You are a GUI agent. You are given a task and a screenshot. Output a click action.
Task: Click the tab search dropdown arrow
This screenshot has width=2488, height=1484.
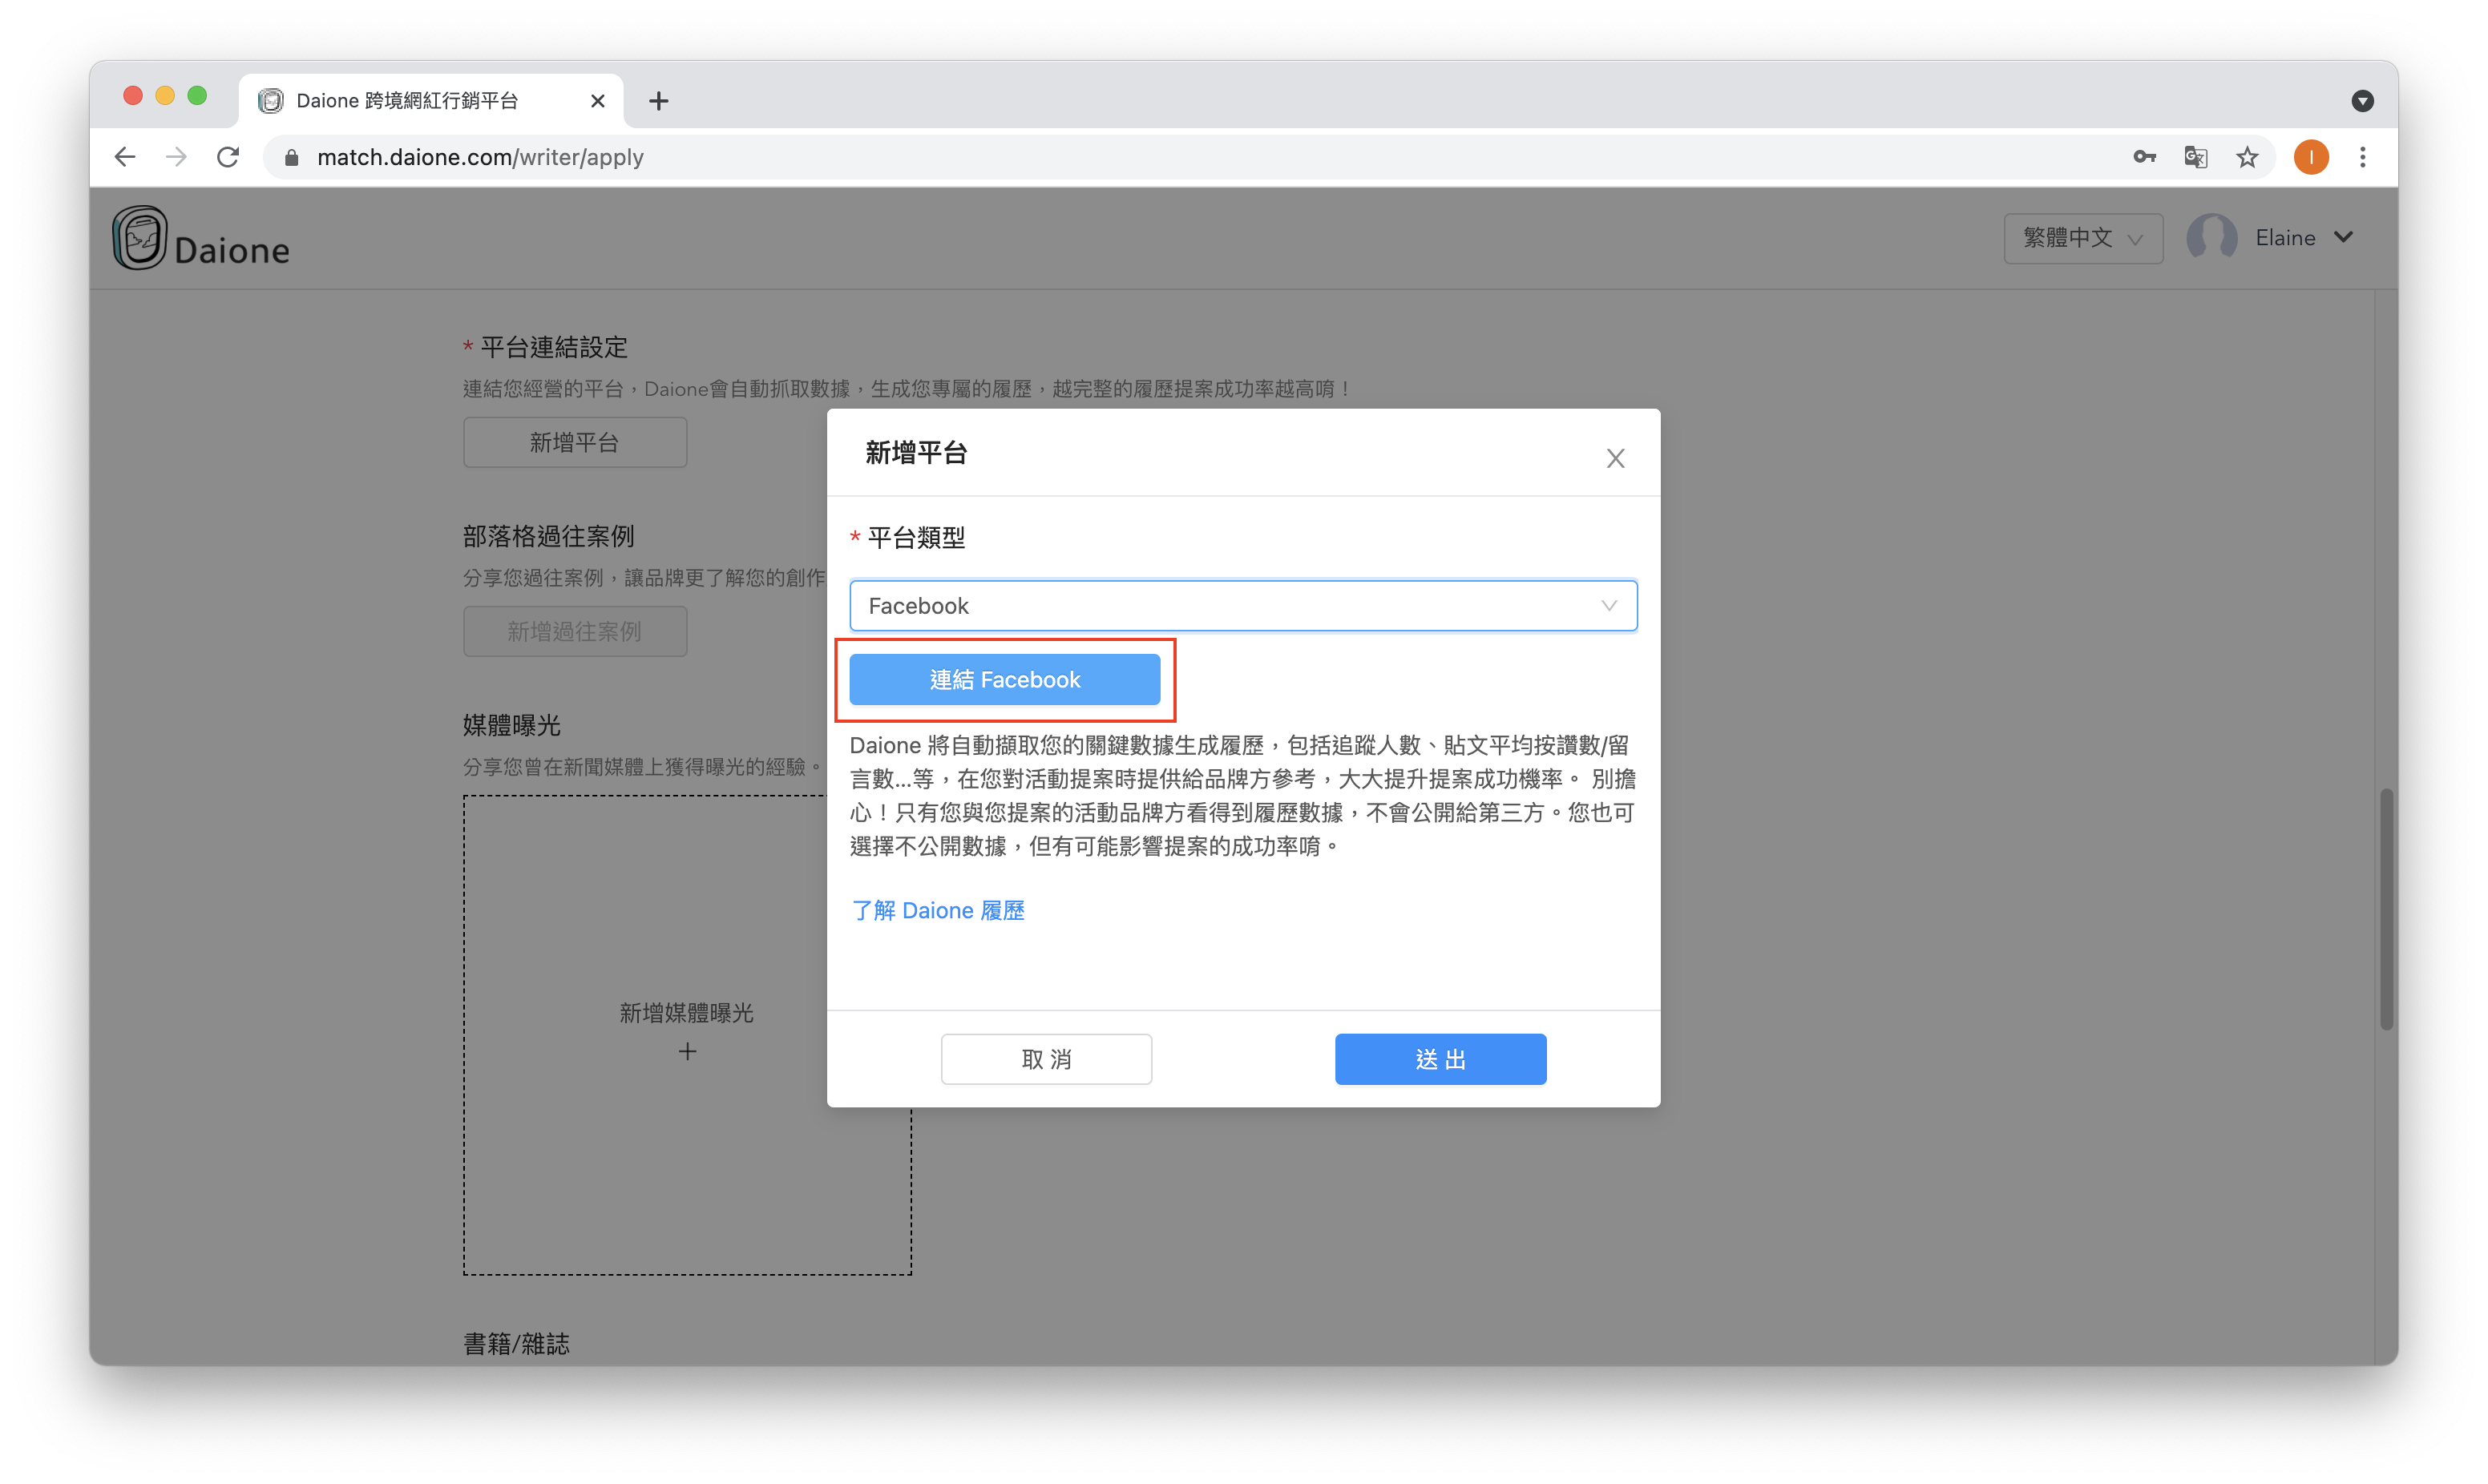[2362, 101]
